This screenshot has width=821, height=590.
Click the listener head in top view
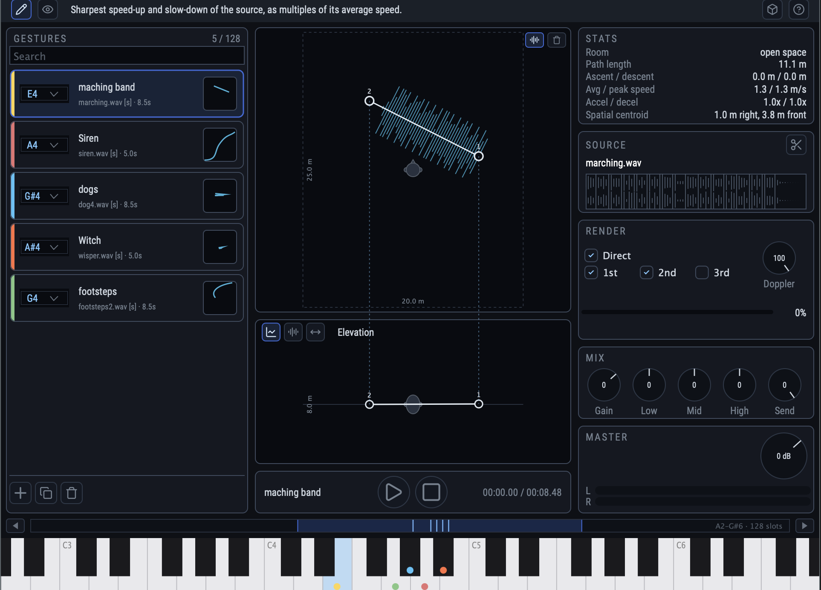(x=413, y=169)
